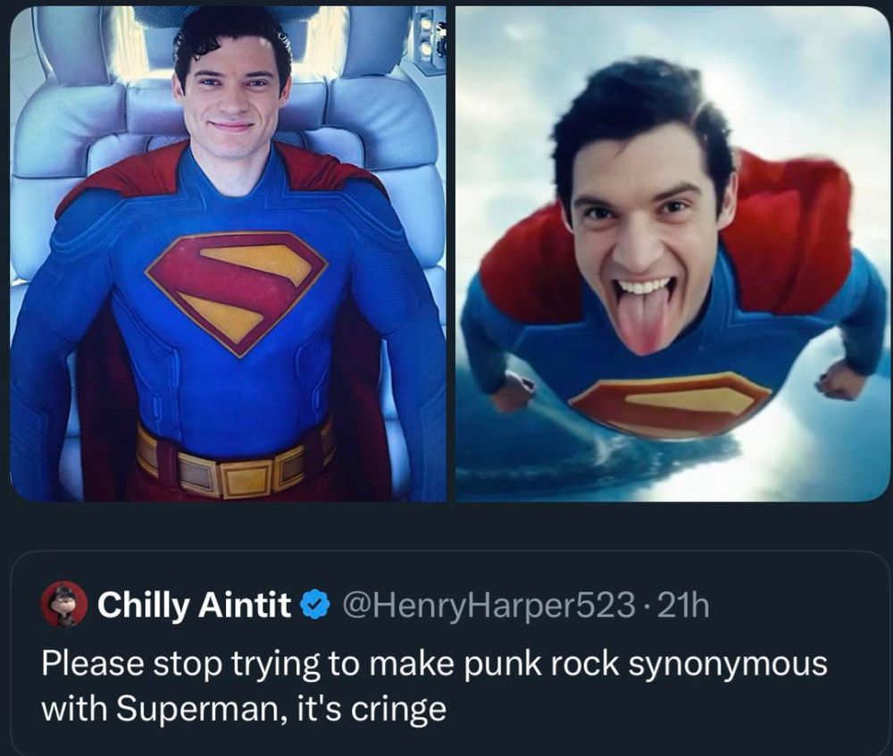
Task: Click the chest emblem in the right photo
Action: (x=670, y=404)
